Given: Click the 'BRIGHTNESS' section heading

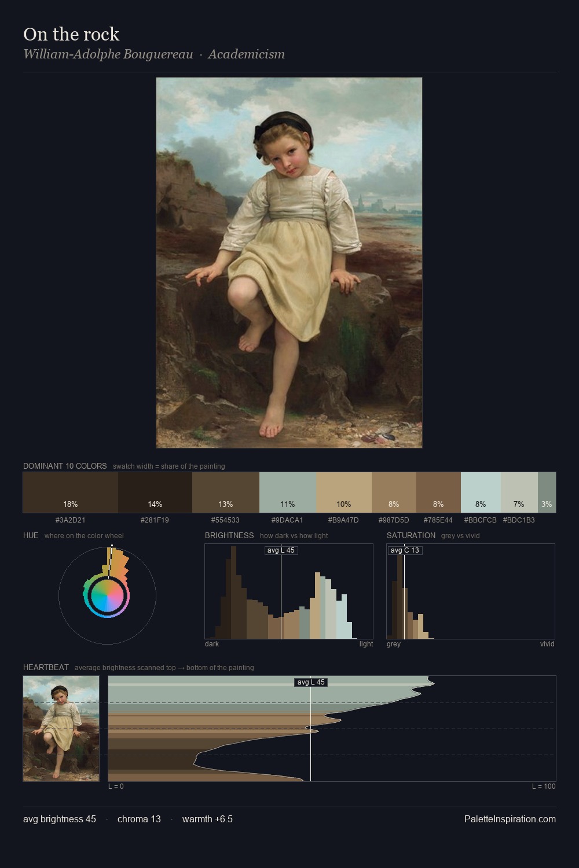Looking at the screenshot, I should (x=229, y=535).
